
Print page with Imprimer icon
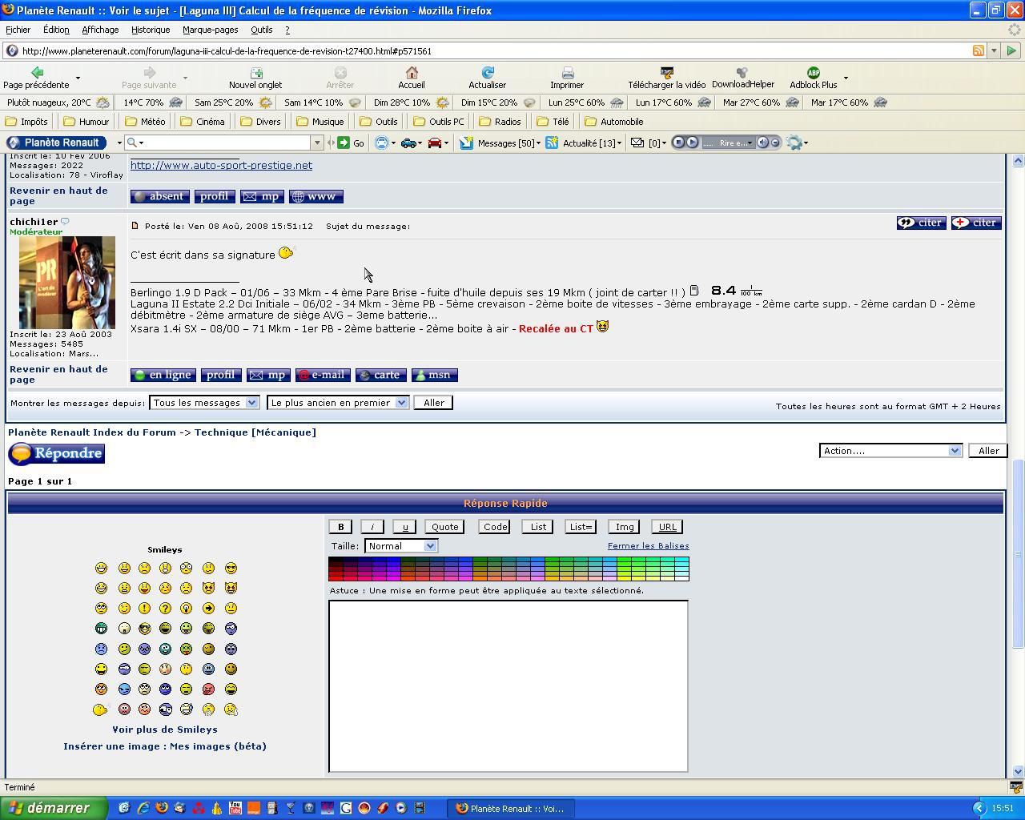pyautogui.click(x=567, y=73)
